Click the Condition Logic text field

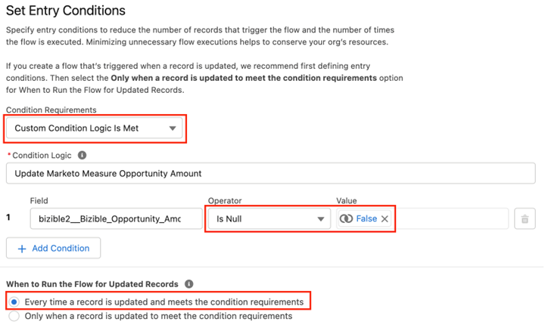pyautogui.click(x=269, y=173)
